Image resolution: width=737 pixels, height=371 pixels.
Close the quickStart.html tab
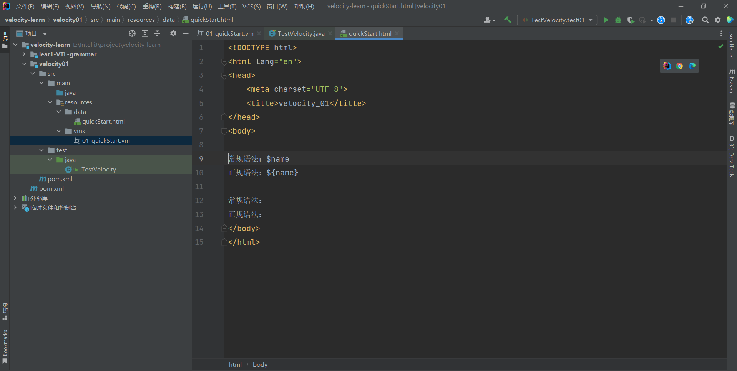coord(397,34)
